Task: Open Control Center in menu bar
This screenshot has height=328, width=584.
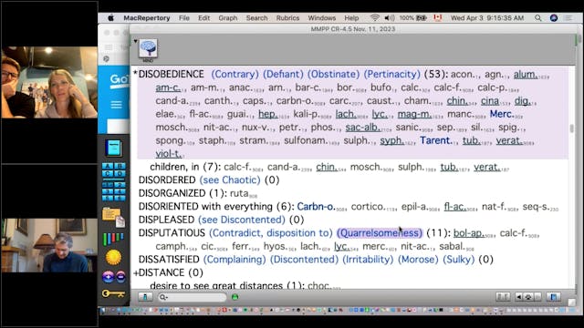Action: (568, 18)
